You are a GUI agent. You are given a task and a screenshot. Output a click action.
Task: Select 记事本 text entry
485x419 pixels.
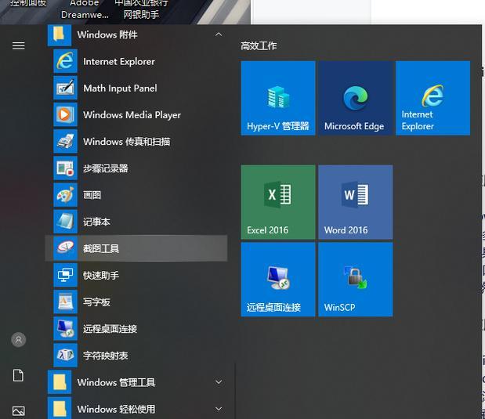coord(96,222)
